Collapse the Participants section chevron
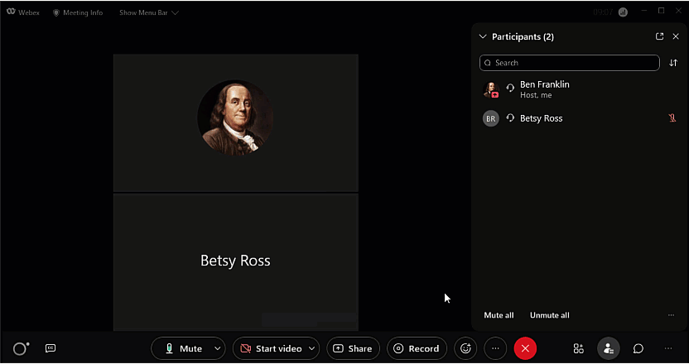Image resolution: width=689 pixels, height=364 pixels. 483,36
